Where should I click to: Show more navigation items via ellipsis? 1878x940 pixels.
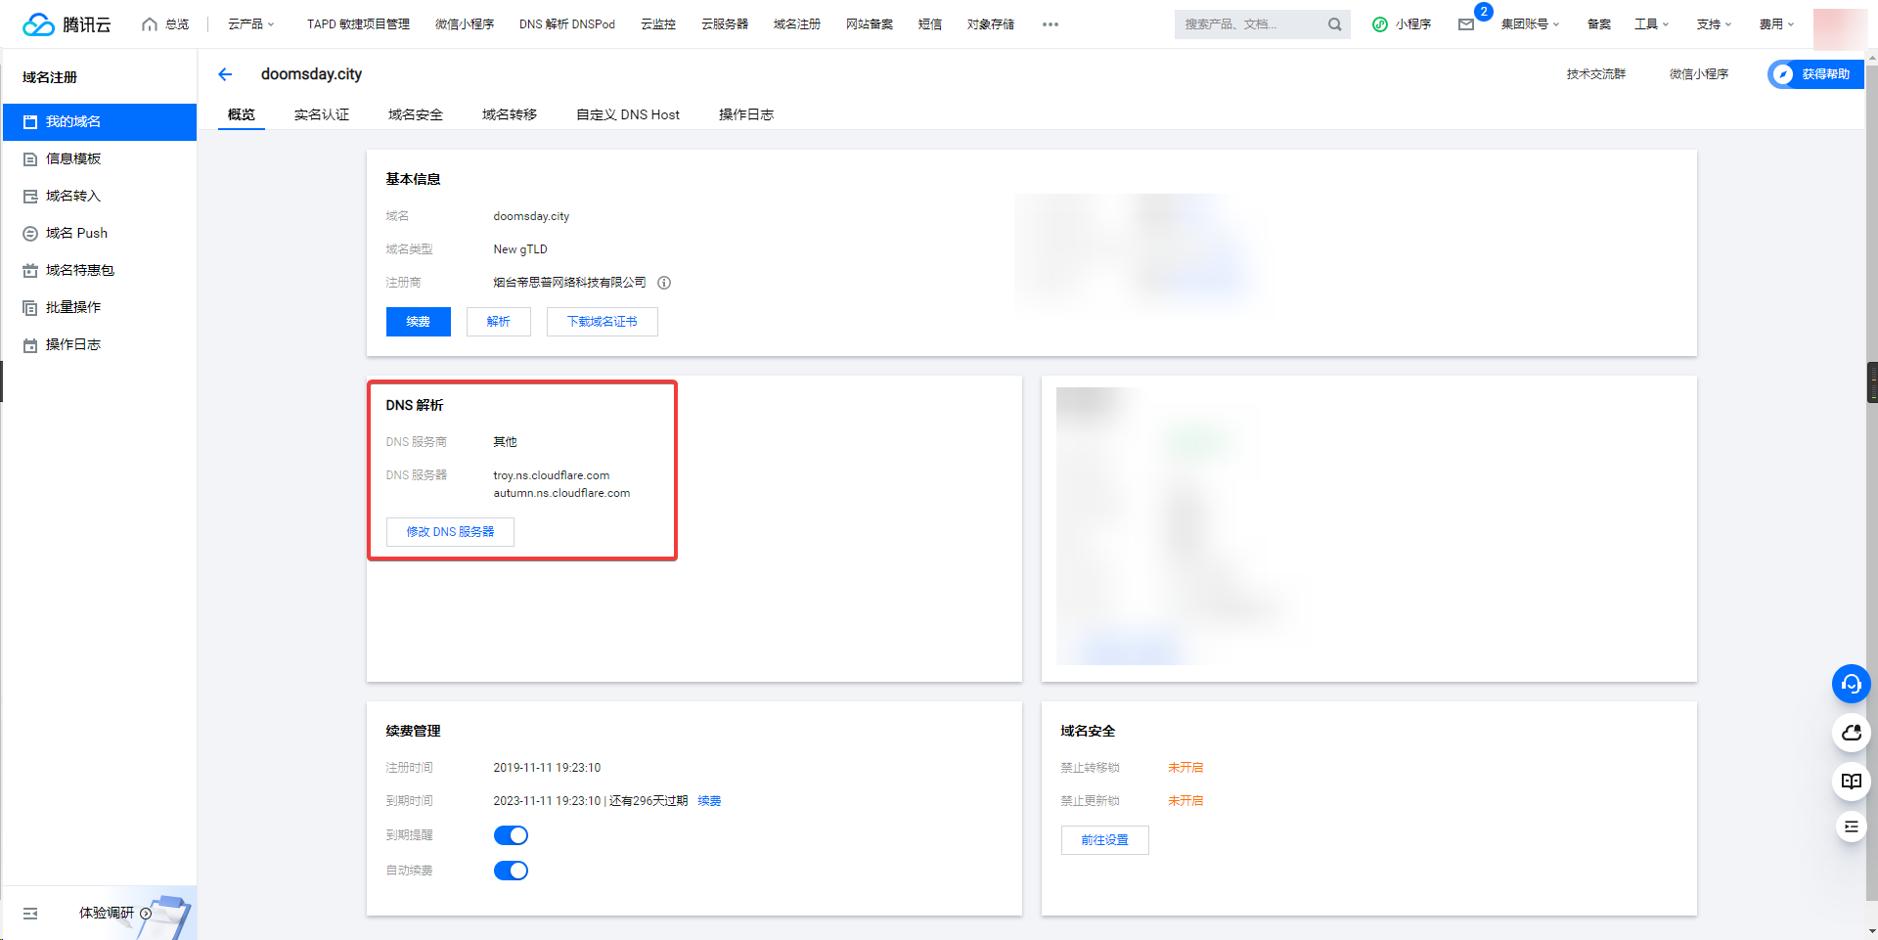click(x=1050, y=24)
